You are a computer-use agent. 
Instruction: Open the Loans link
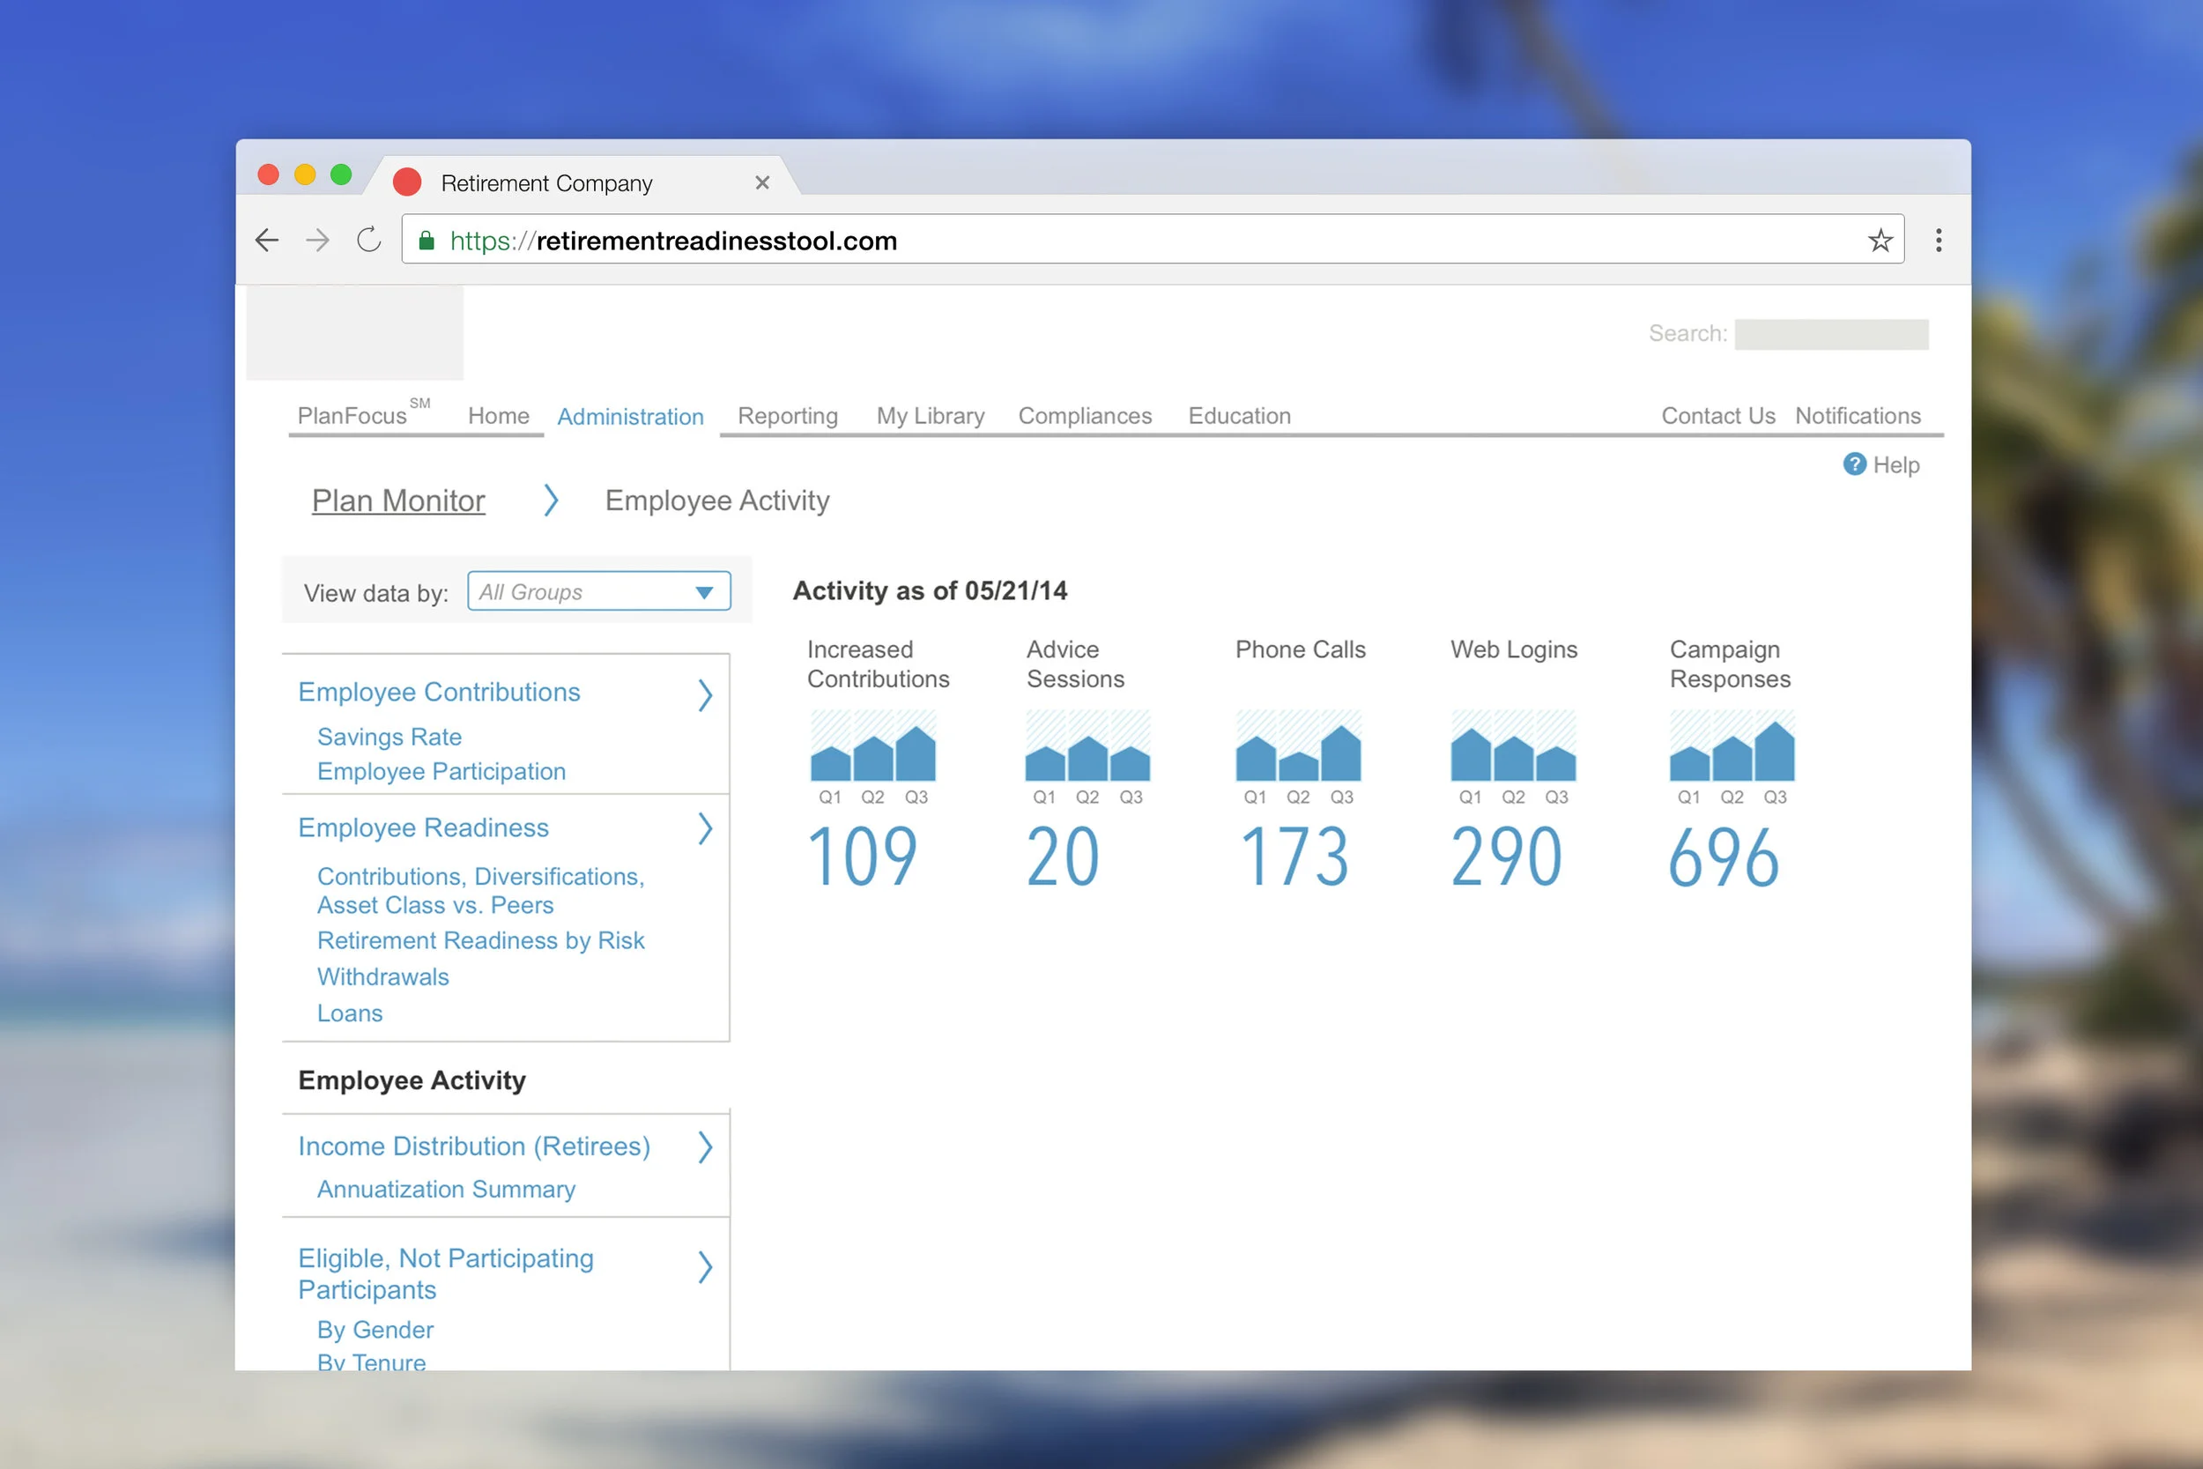[x=349, y=1013]
